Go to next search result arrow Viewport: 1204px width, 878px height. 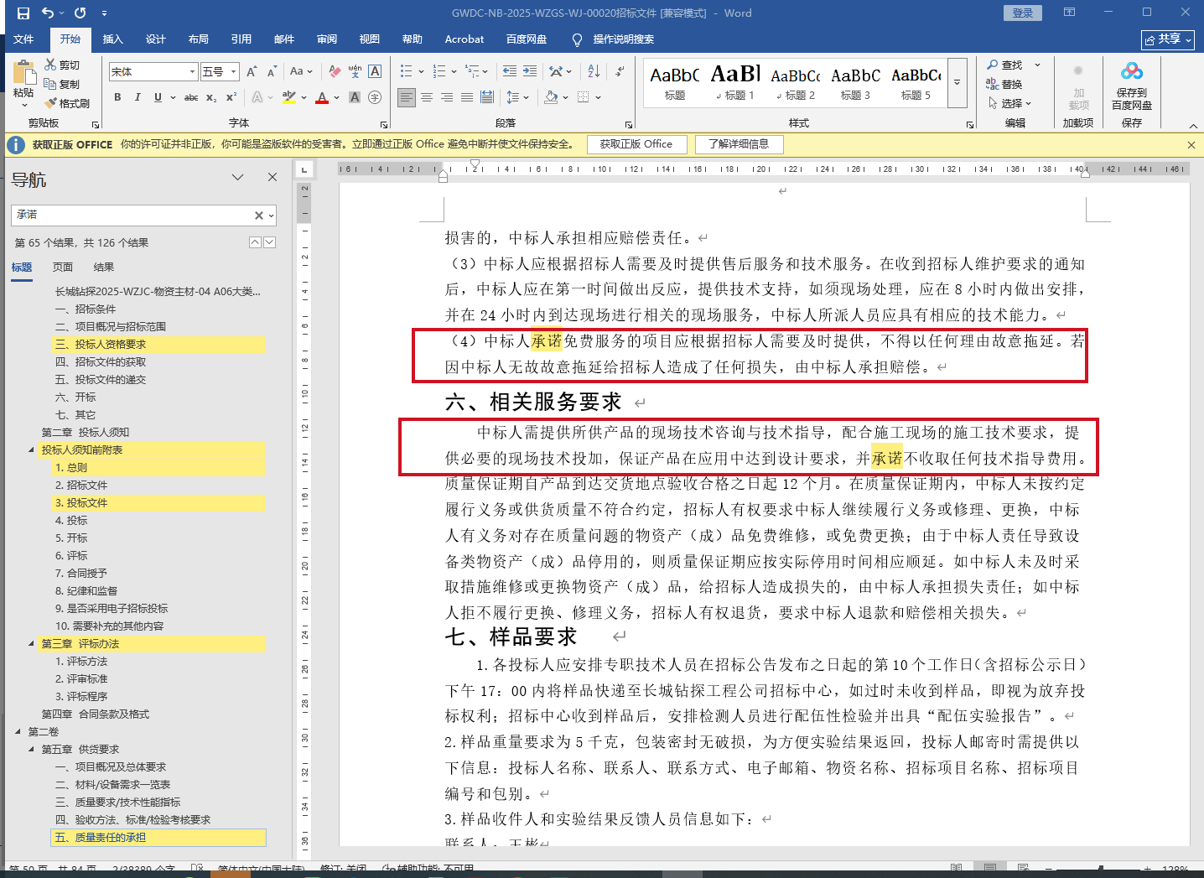[x=269, y=242]
